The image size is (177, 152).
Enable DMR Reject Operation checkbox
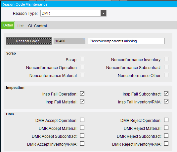click(166, 120)
